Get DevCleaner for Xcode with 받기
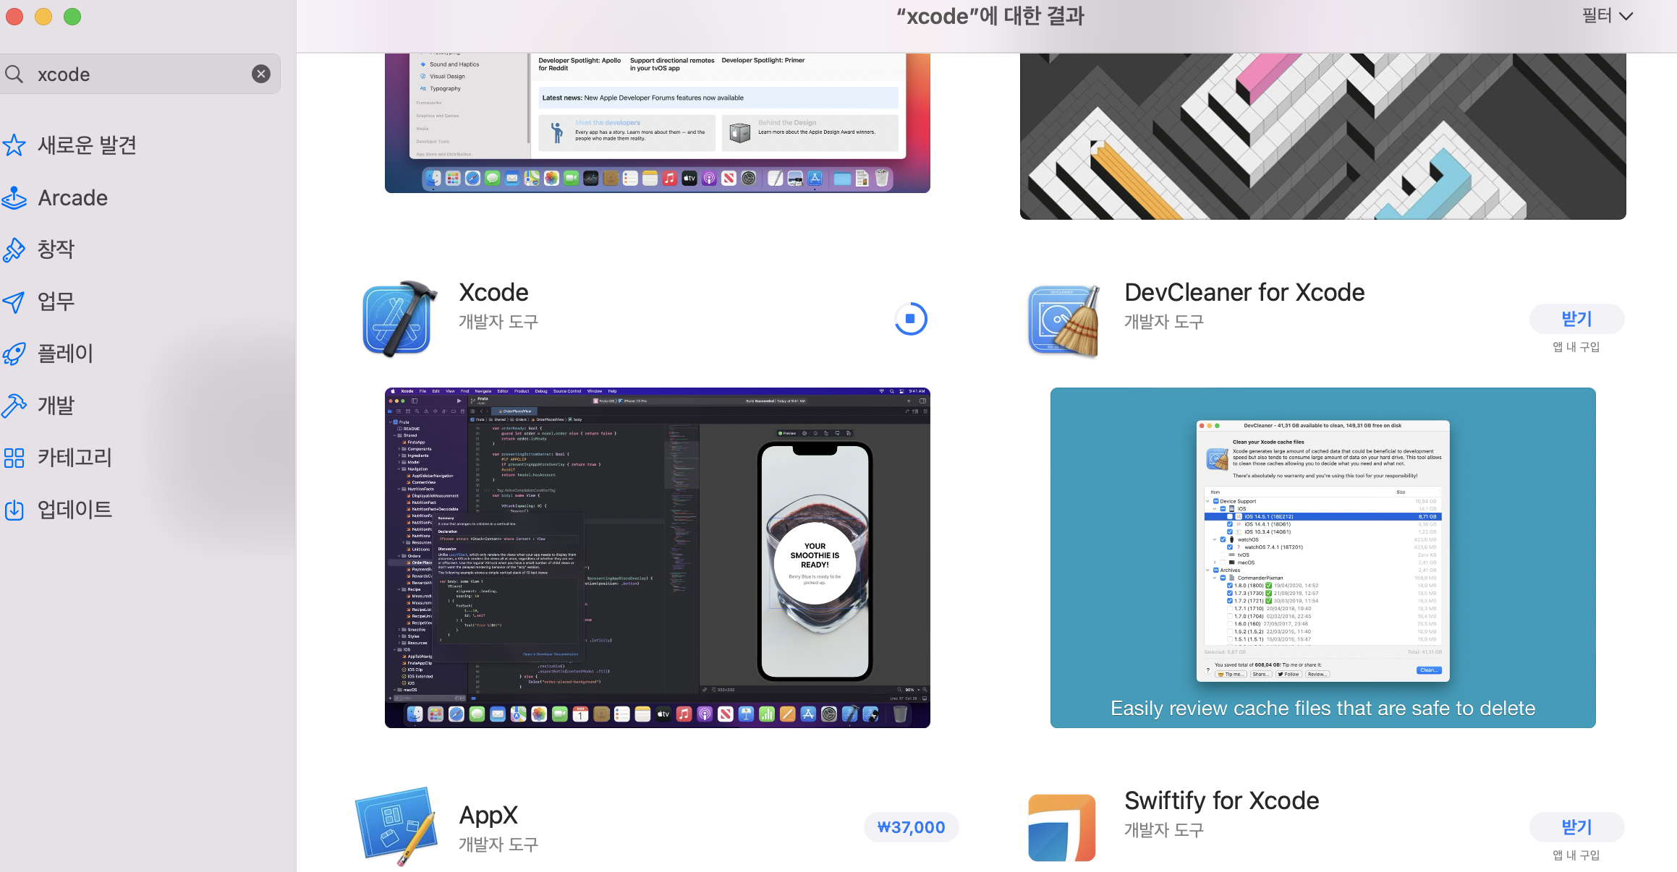This screenshot has height=872, width=1677. tap(1576, 319)
